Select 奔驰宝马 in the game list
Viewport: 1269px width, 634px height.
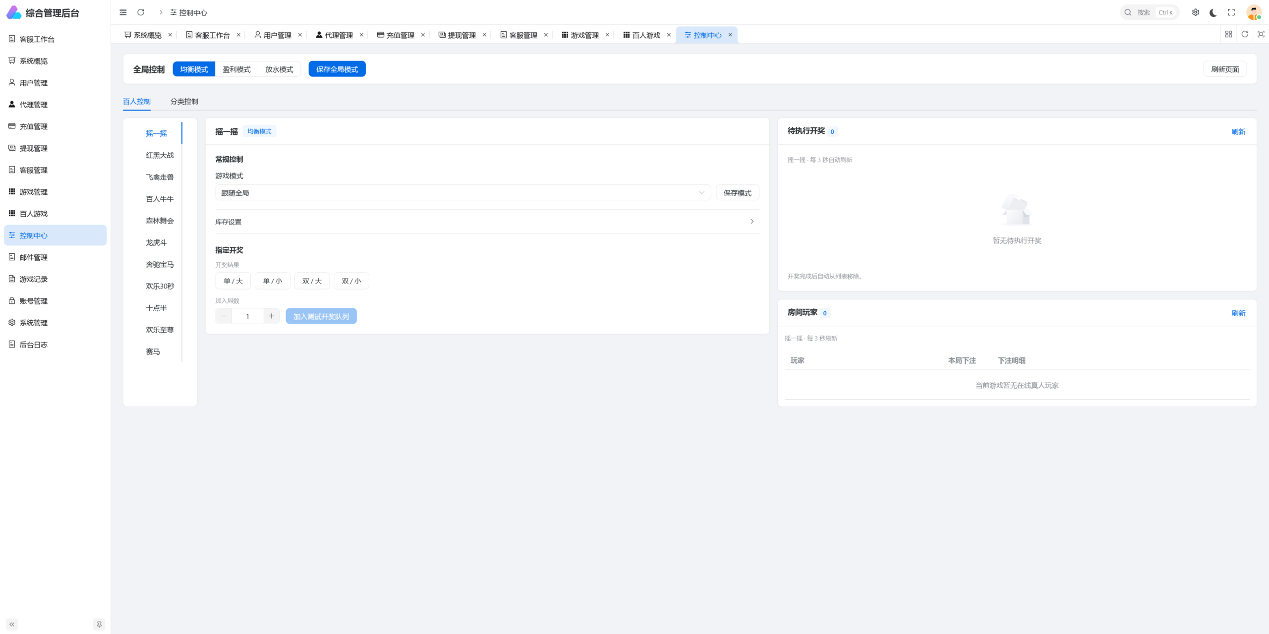[160, 264]
